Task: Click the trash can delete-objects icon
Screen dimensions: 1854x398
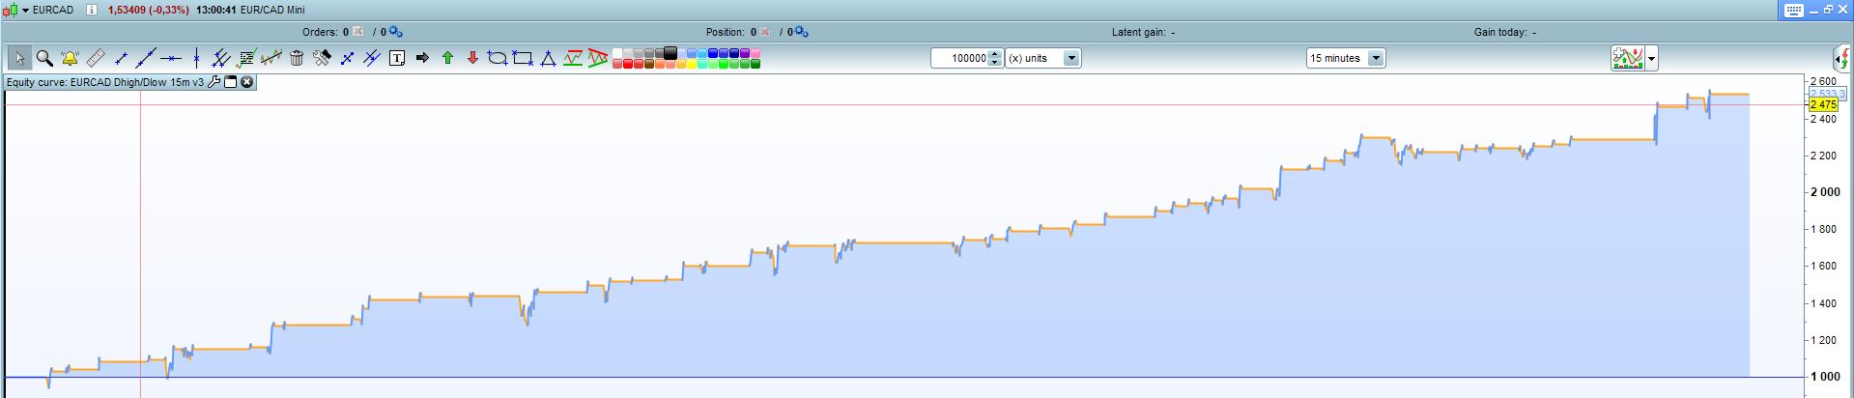Action: pyautogui.click(x=297, y=58)
